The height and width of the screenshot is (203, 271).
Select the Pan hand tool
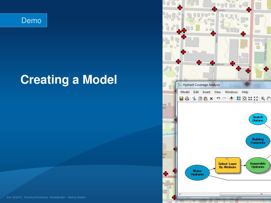[269, 99]
